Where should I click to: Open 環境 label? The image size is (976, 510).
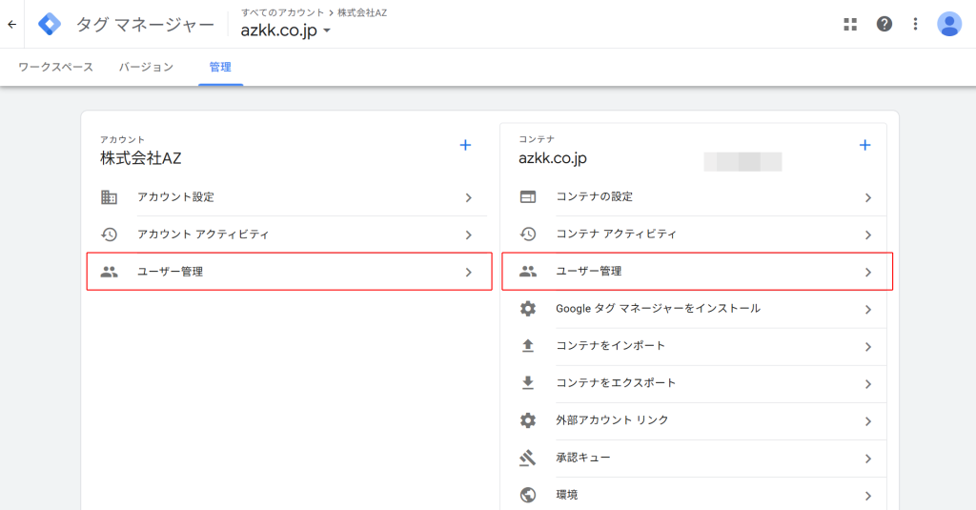coord(566,495)
